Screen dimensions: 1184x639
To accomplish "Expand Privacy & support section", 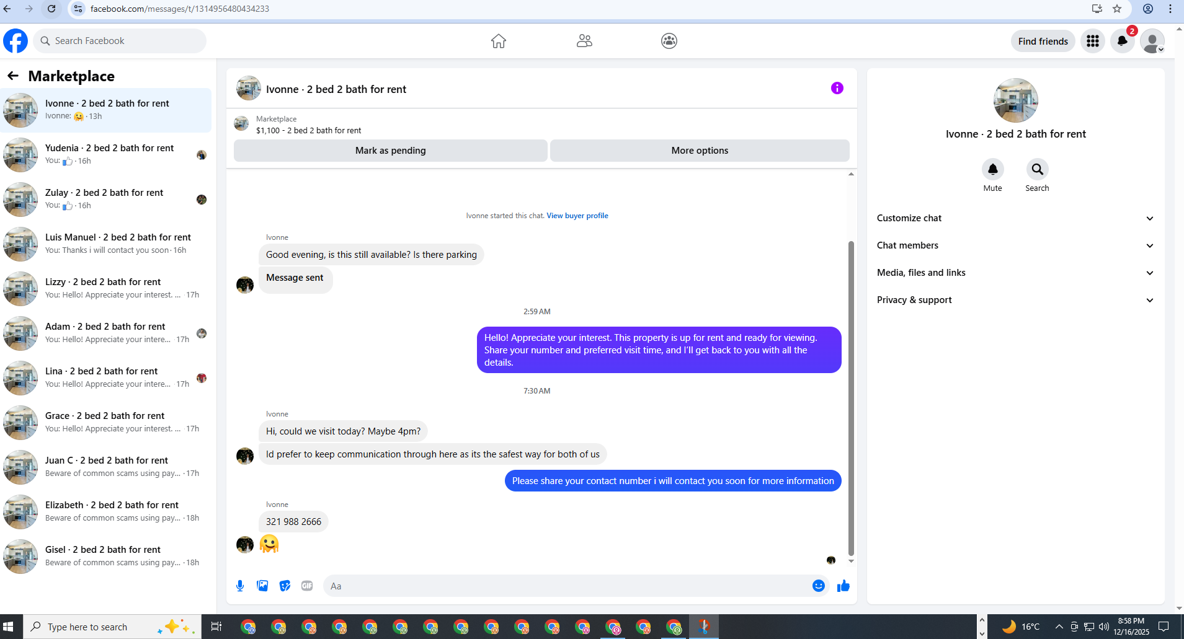I will pyautogui.click(x=1015, y=300).
